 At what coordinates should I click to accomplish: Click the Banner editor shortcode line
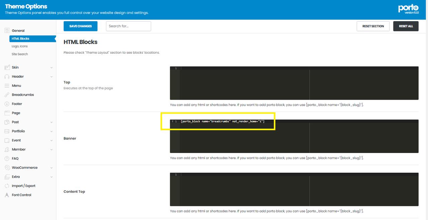222,121
